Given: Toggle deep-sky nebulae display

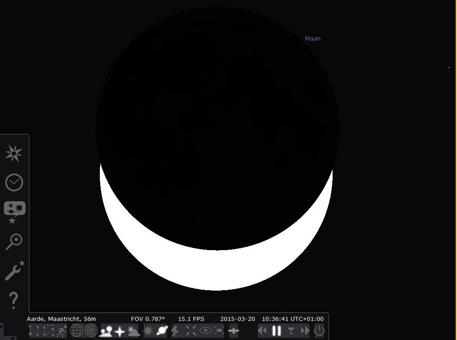Looking at the screenshot, I should point(148,331).
